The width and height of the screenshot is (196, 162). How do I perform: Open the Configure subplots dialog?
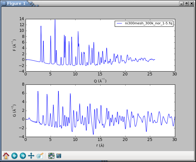[51, 156]
